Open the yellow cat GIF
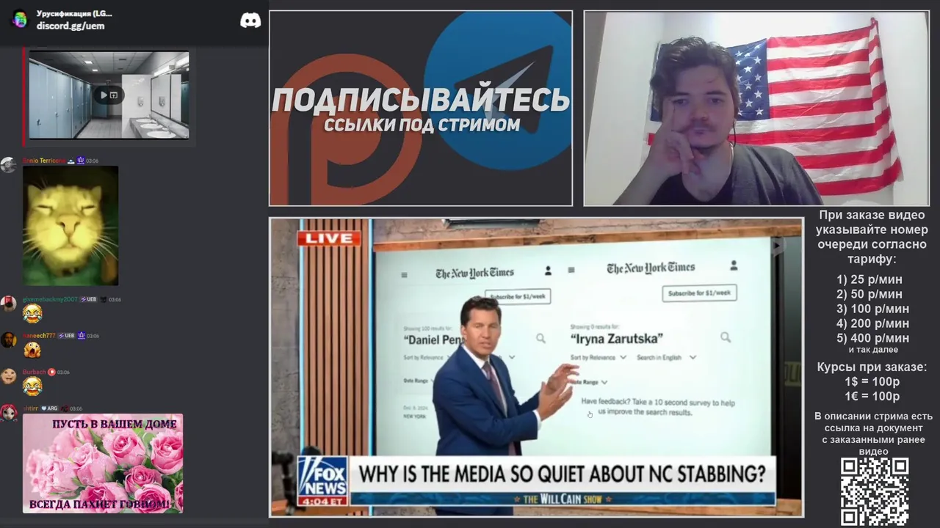 pyautogui.click(x=70, y=226)
